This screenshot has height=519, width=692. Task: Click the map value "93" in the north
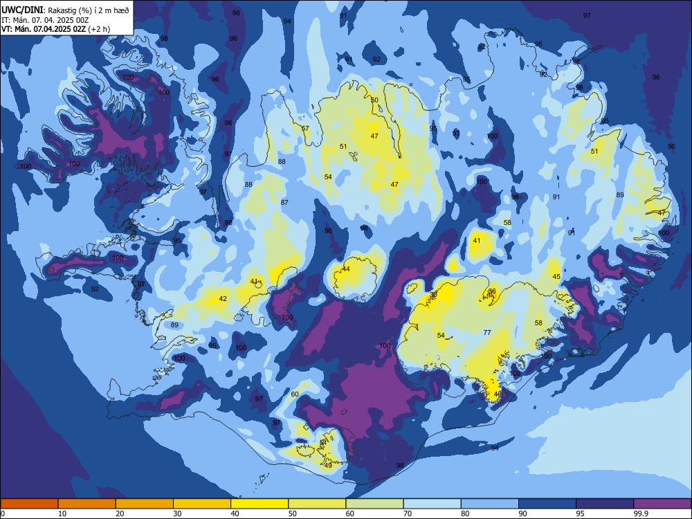456,133
